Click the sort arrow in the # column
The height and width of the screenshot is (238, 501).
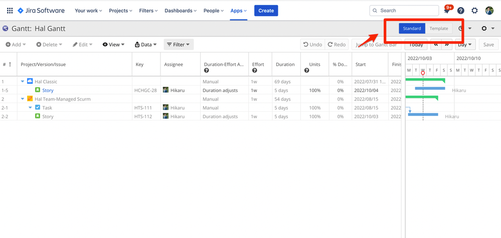(x=10, y=65)
